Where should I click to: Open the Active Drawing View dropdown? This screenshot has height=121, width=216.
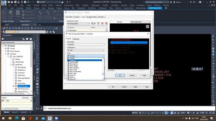[x=17, y=43]
